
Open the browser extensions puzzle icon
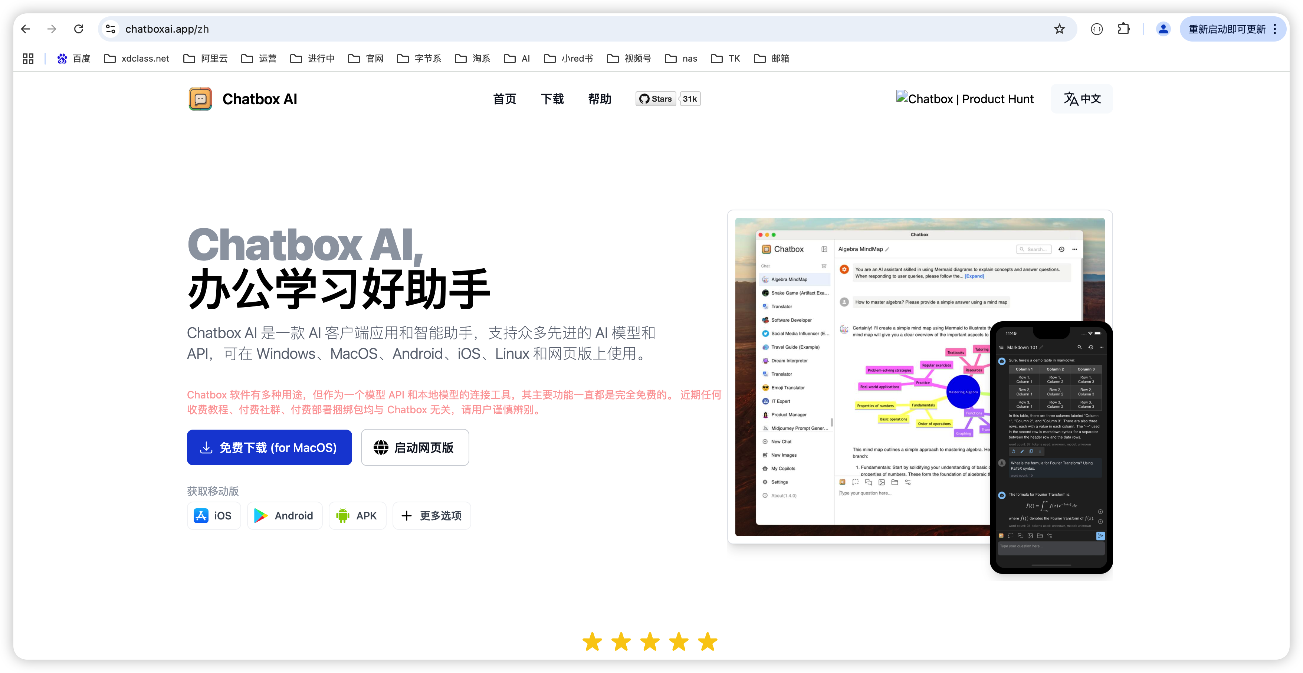click(1123, 29)
